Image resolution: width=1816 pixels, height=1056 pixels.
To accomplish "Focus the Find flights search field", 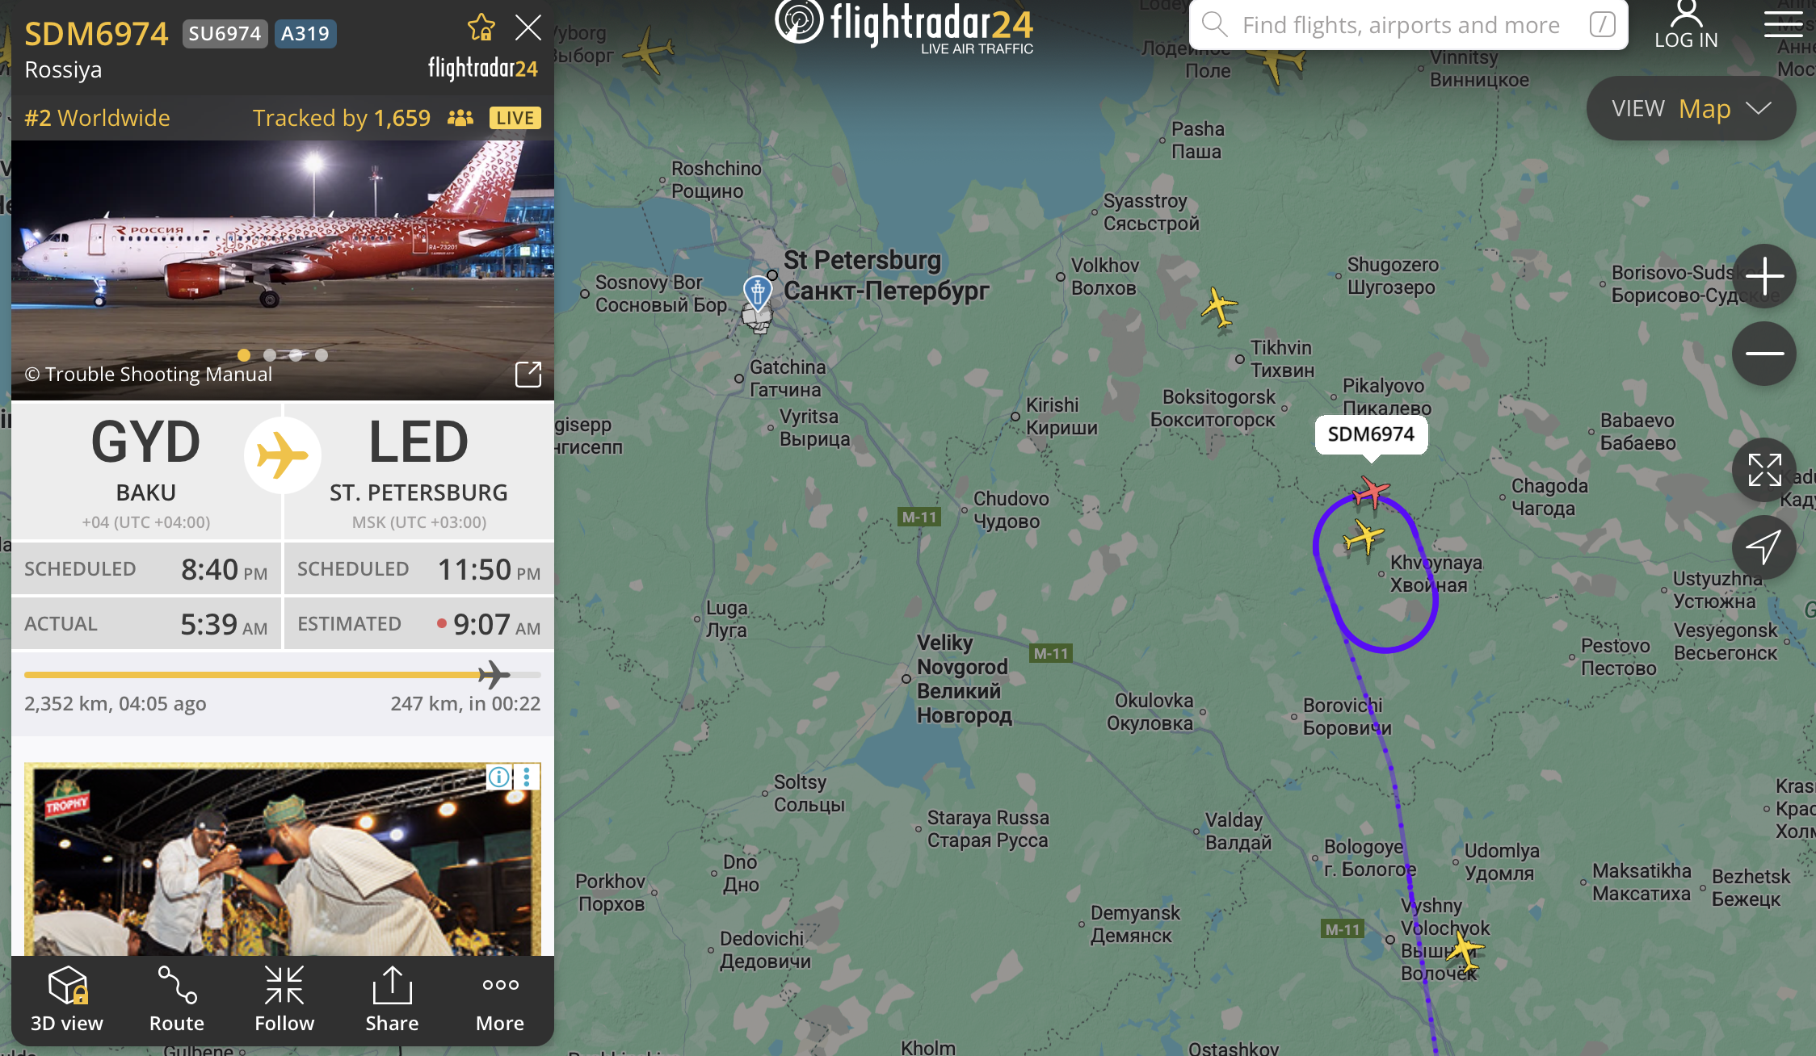I will 1408,25.
